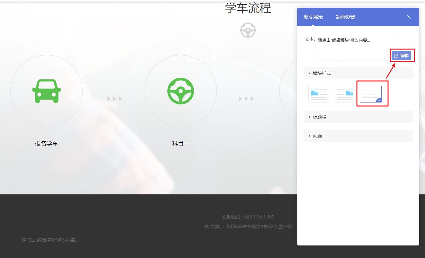
Task: Click the 联系热线 phone number text
Action: [248, 217]
